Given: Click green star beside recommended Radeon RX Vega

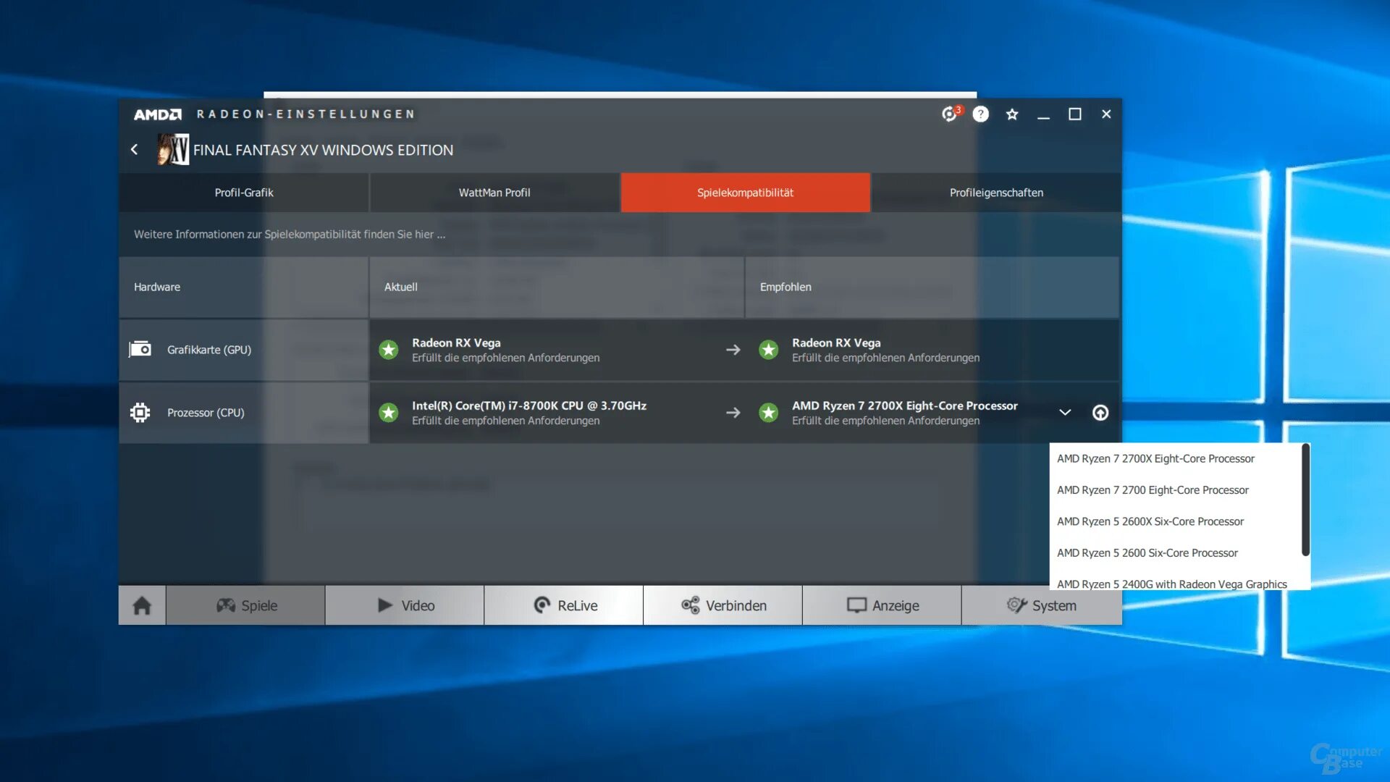Looking at the screenshot, I should tap(768, 350).
